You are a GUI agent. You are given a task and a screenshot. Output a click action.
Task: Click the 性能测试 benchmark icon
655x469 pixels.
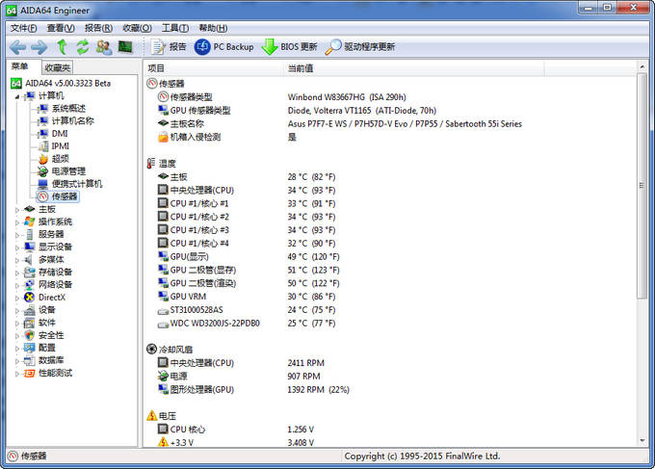pyautogui.click(x=29, y=373)
